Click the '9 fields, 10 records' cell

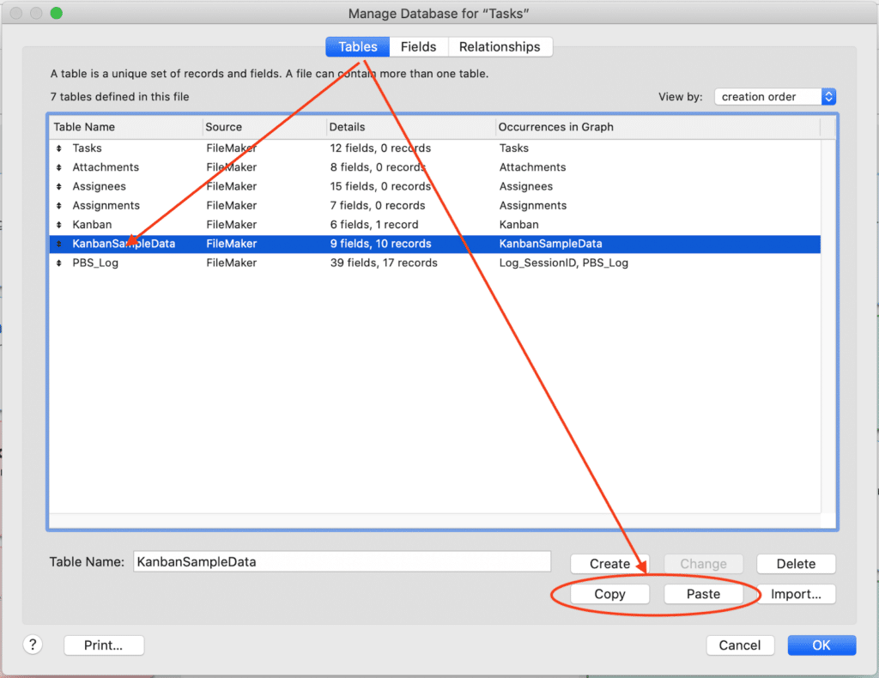(x=380, y=244)
